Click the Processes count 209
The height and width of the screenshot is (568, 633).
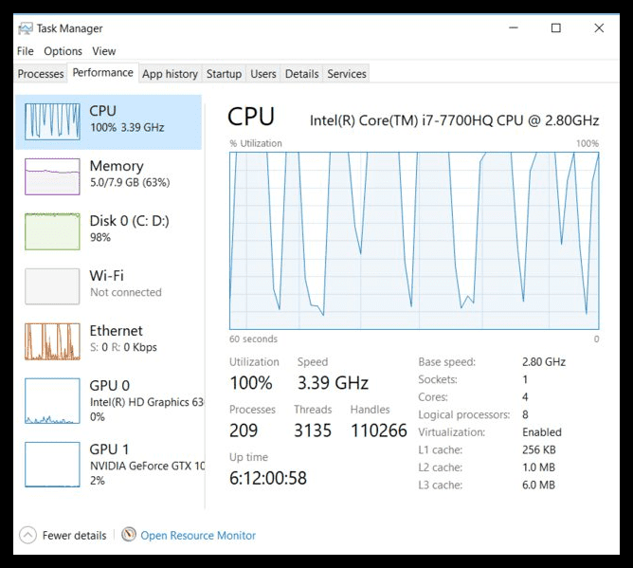(x=244, y=431)
